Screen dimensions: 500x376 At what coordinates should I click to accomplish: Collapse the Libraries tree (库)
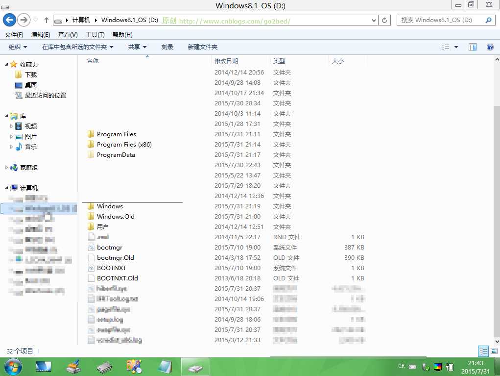click(x=6, y=116)
